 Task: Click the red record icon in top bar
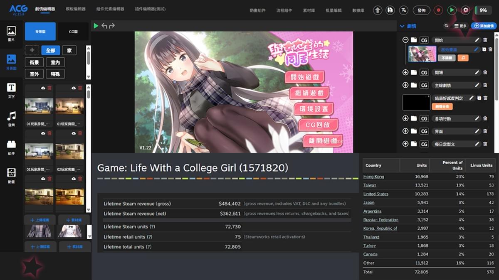(438, 10)
